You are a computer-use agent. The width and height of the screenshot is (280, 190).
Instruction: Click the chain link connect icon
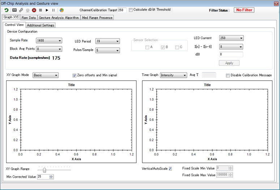coord(21,10)
